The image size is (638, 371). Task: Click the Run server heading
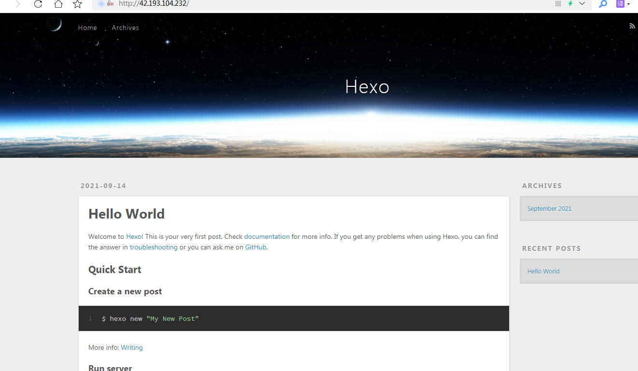[110, 368]
